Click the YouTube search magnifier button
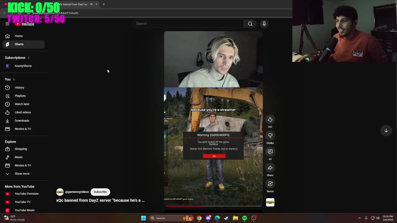The width and height of the screenshot is (397, 223). pyautogui.click(x=250, y=24)
